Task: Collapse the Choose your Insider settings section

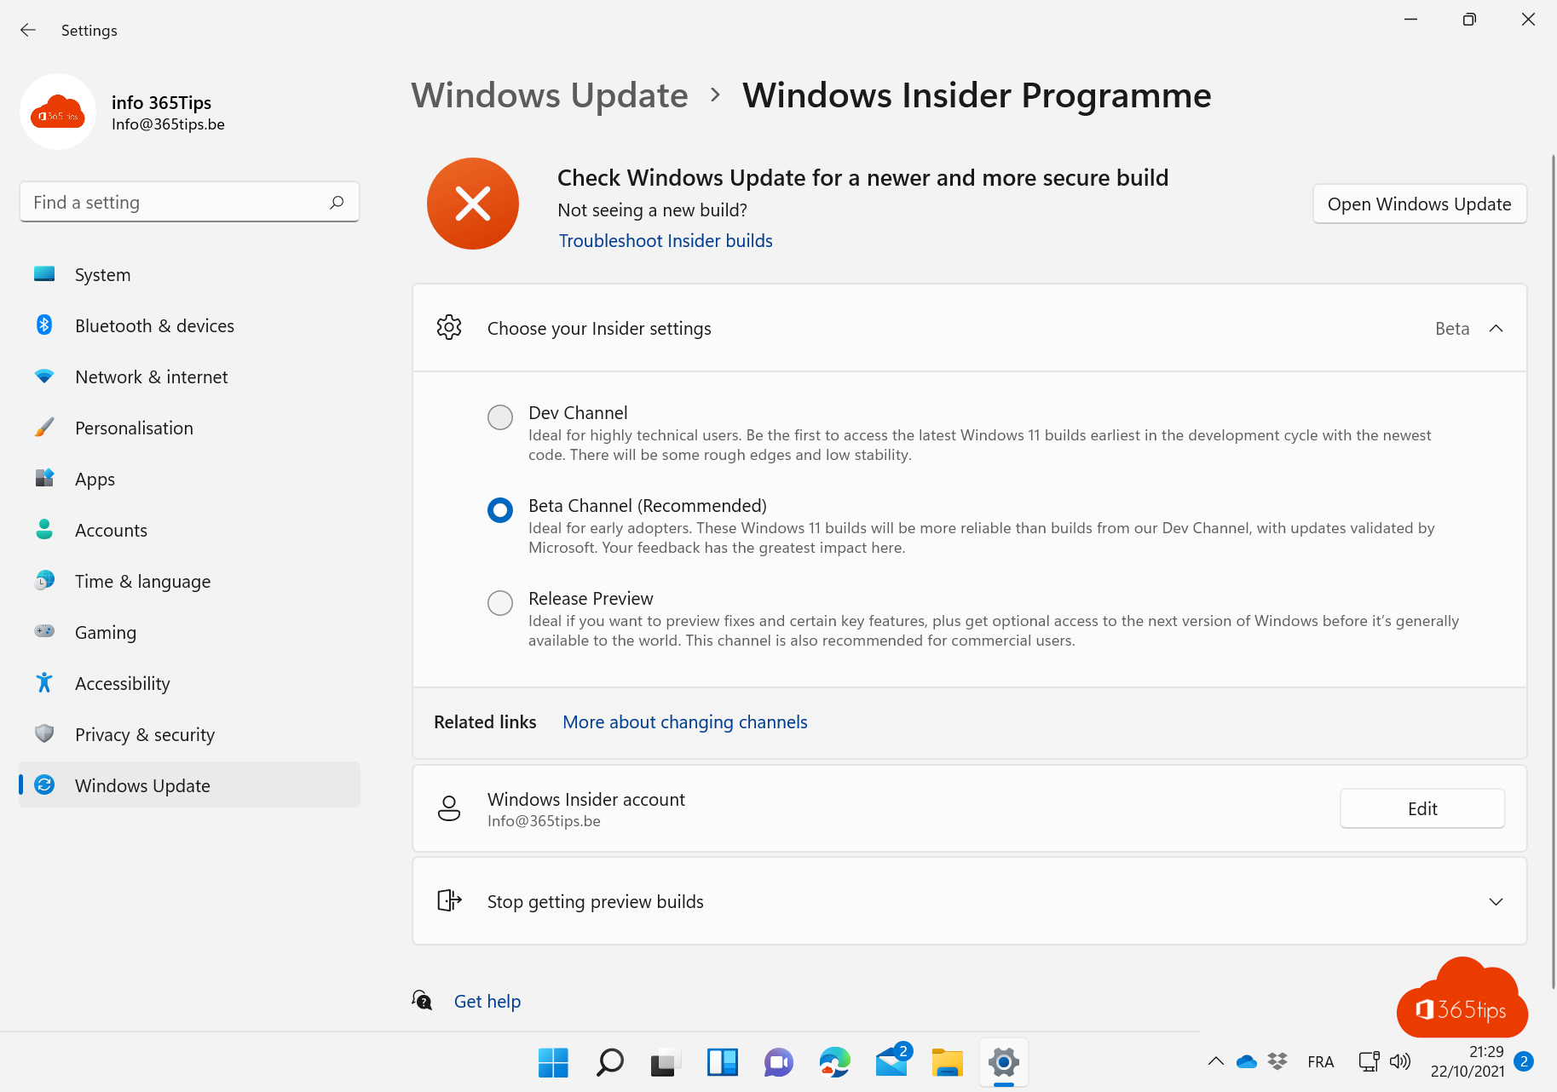Action: tap(1496, 328)
